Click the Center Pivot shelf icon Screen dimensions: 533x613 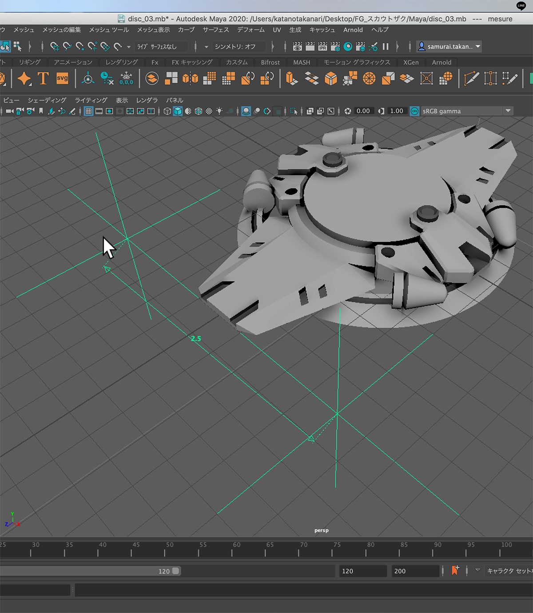click(88, 79)
